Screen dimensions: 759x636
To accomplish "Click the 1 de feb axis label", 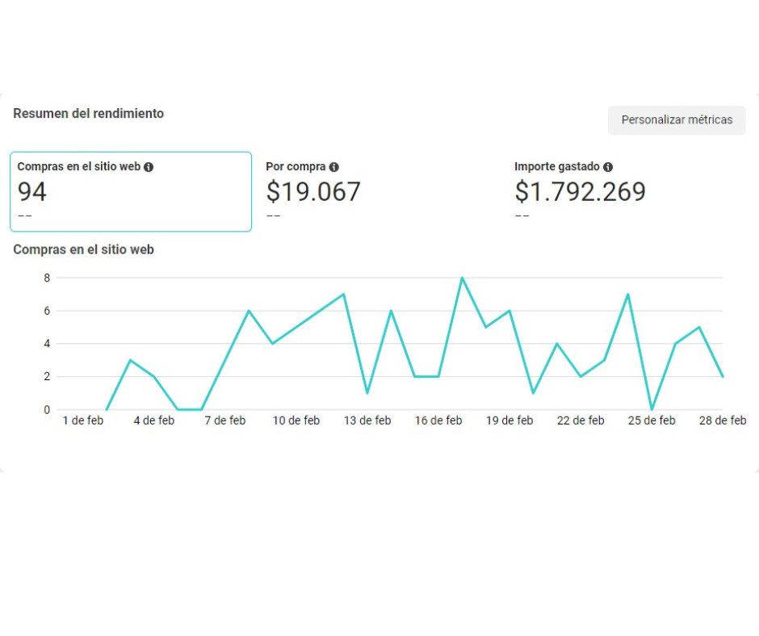I will coord(83,421).
